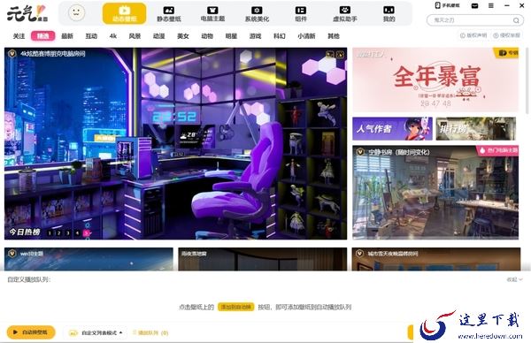531x343 pixels.
Task: Go to hot-list slide 3
Action: (x=68, y=232)
